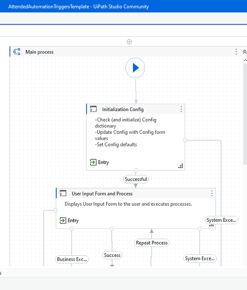Click Entry arrow icon in User Input Form

(x=63, y=220)
